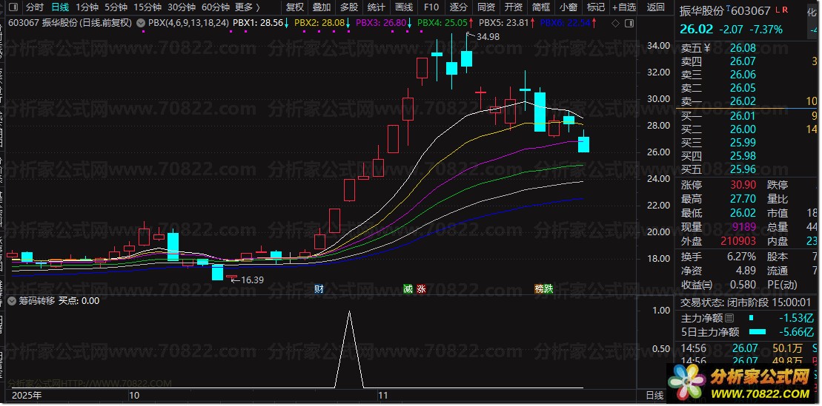Click the 涨停 30.90 limit-up value
Viewport: 822px width, 406px height.
coord(743,185)
